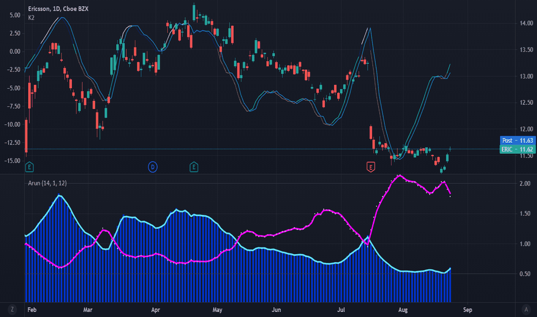537x317 pixels.
Task: Click the red earnings E marker in July
Action: pyautogui.click(x=370, y=167)
